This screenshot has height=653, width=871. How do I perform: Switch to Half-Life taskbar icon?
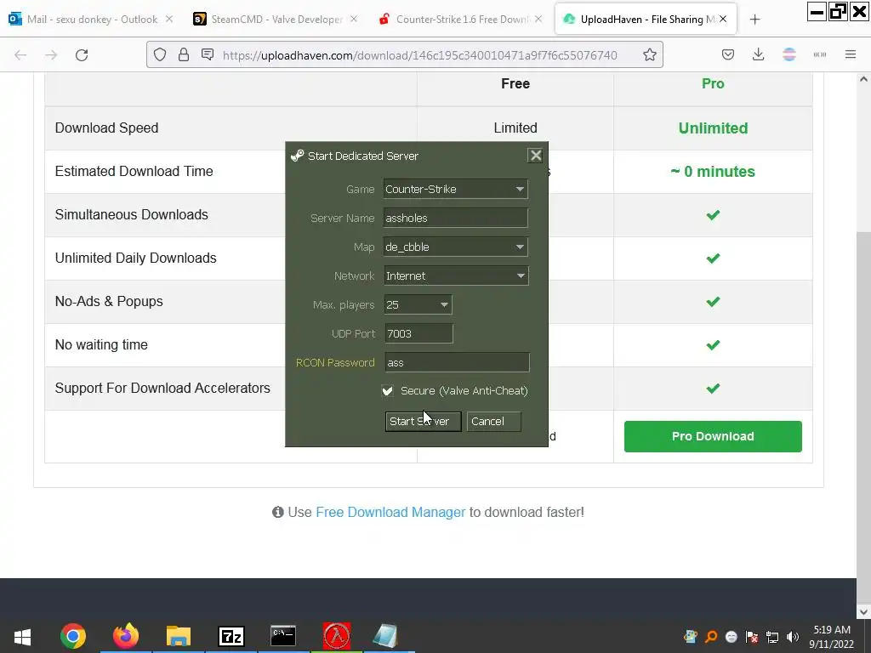[x=337, y=636]
